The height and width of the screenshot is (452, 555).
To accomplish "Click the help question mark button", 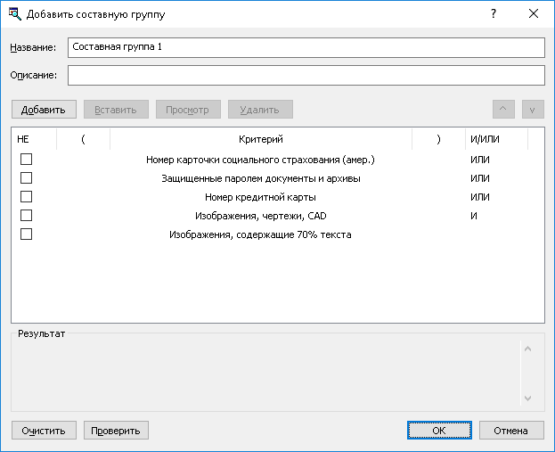I will click(493, 14).
